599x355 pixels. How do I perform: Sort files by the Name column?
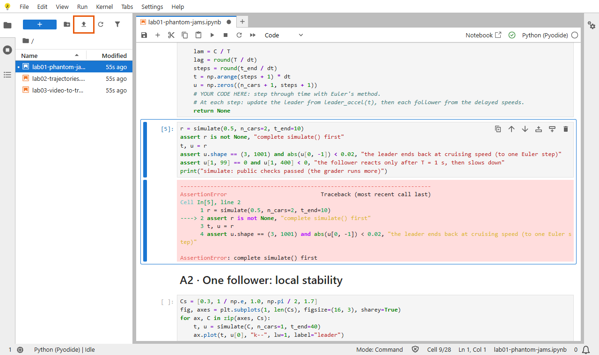point(51,56)
